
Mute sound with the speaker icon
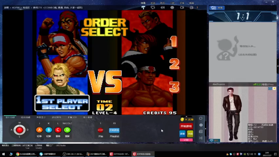point(163,8)
